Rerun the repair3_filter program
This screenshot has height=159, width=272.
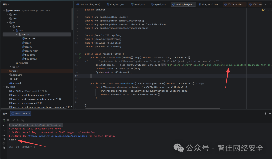click(4, 120)
